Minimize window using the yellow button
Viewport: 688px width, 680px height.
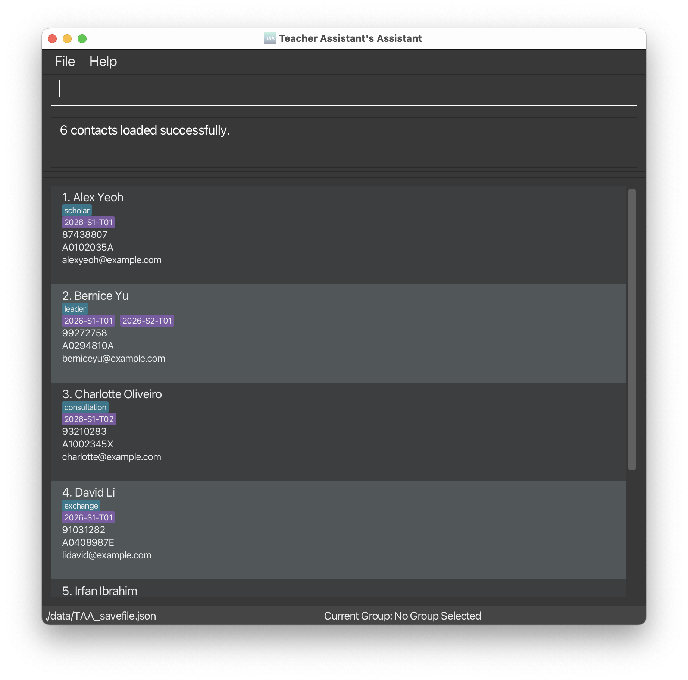[67, 39]
